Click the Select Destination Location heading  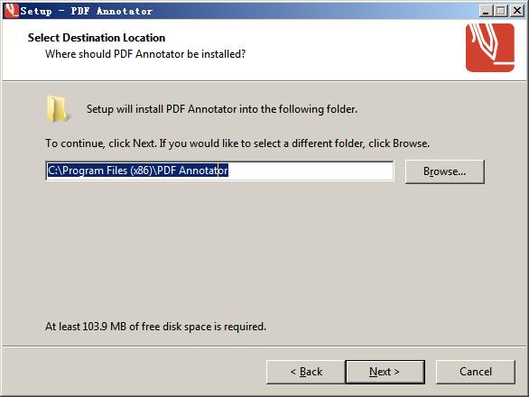[97, 37]
